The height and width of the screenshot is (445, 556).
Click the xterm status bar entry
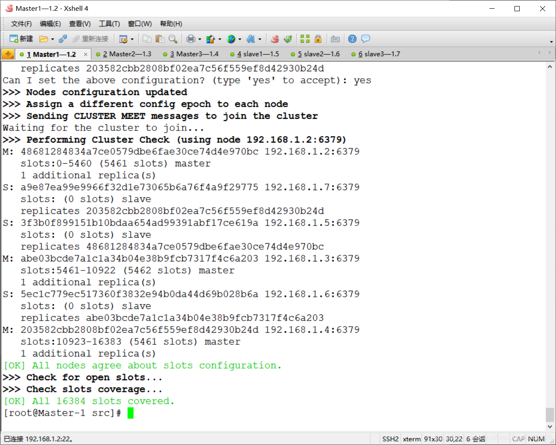pos(411,439)
